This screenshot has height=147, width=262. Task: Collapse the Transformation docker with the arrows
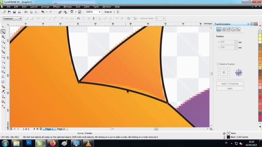tap(248, 24)
